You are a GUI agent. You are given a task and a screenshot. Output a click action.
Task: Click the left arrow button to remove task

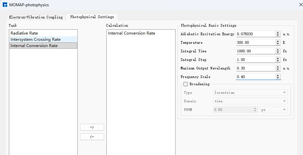92,137
